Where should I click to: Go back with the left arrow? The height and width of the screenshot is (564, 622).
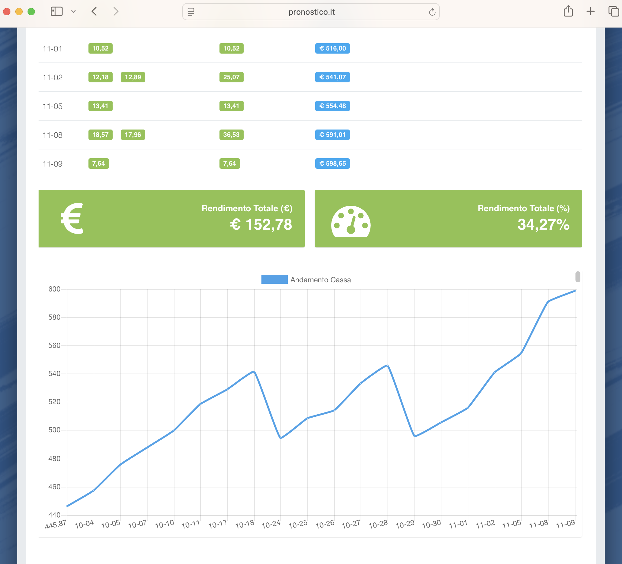pyautogui.click(x=94, y=11)
